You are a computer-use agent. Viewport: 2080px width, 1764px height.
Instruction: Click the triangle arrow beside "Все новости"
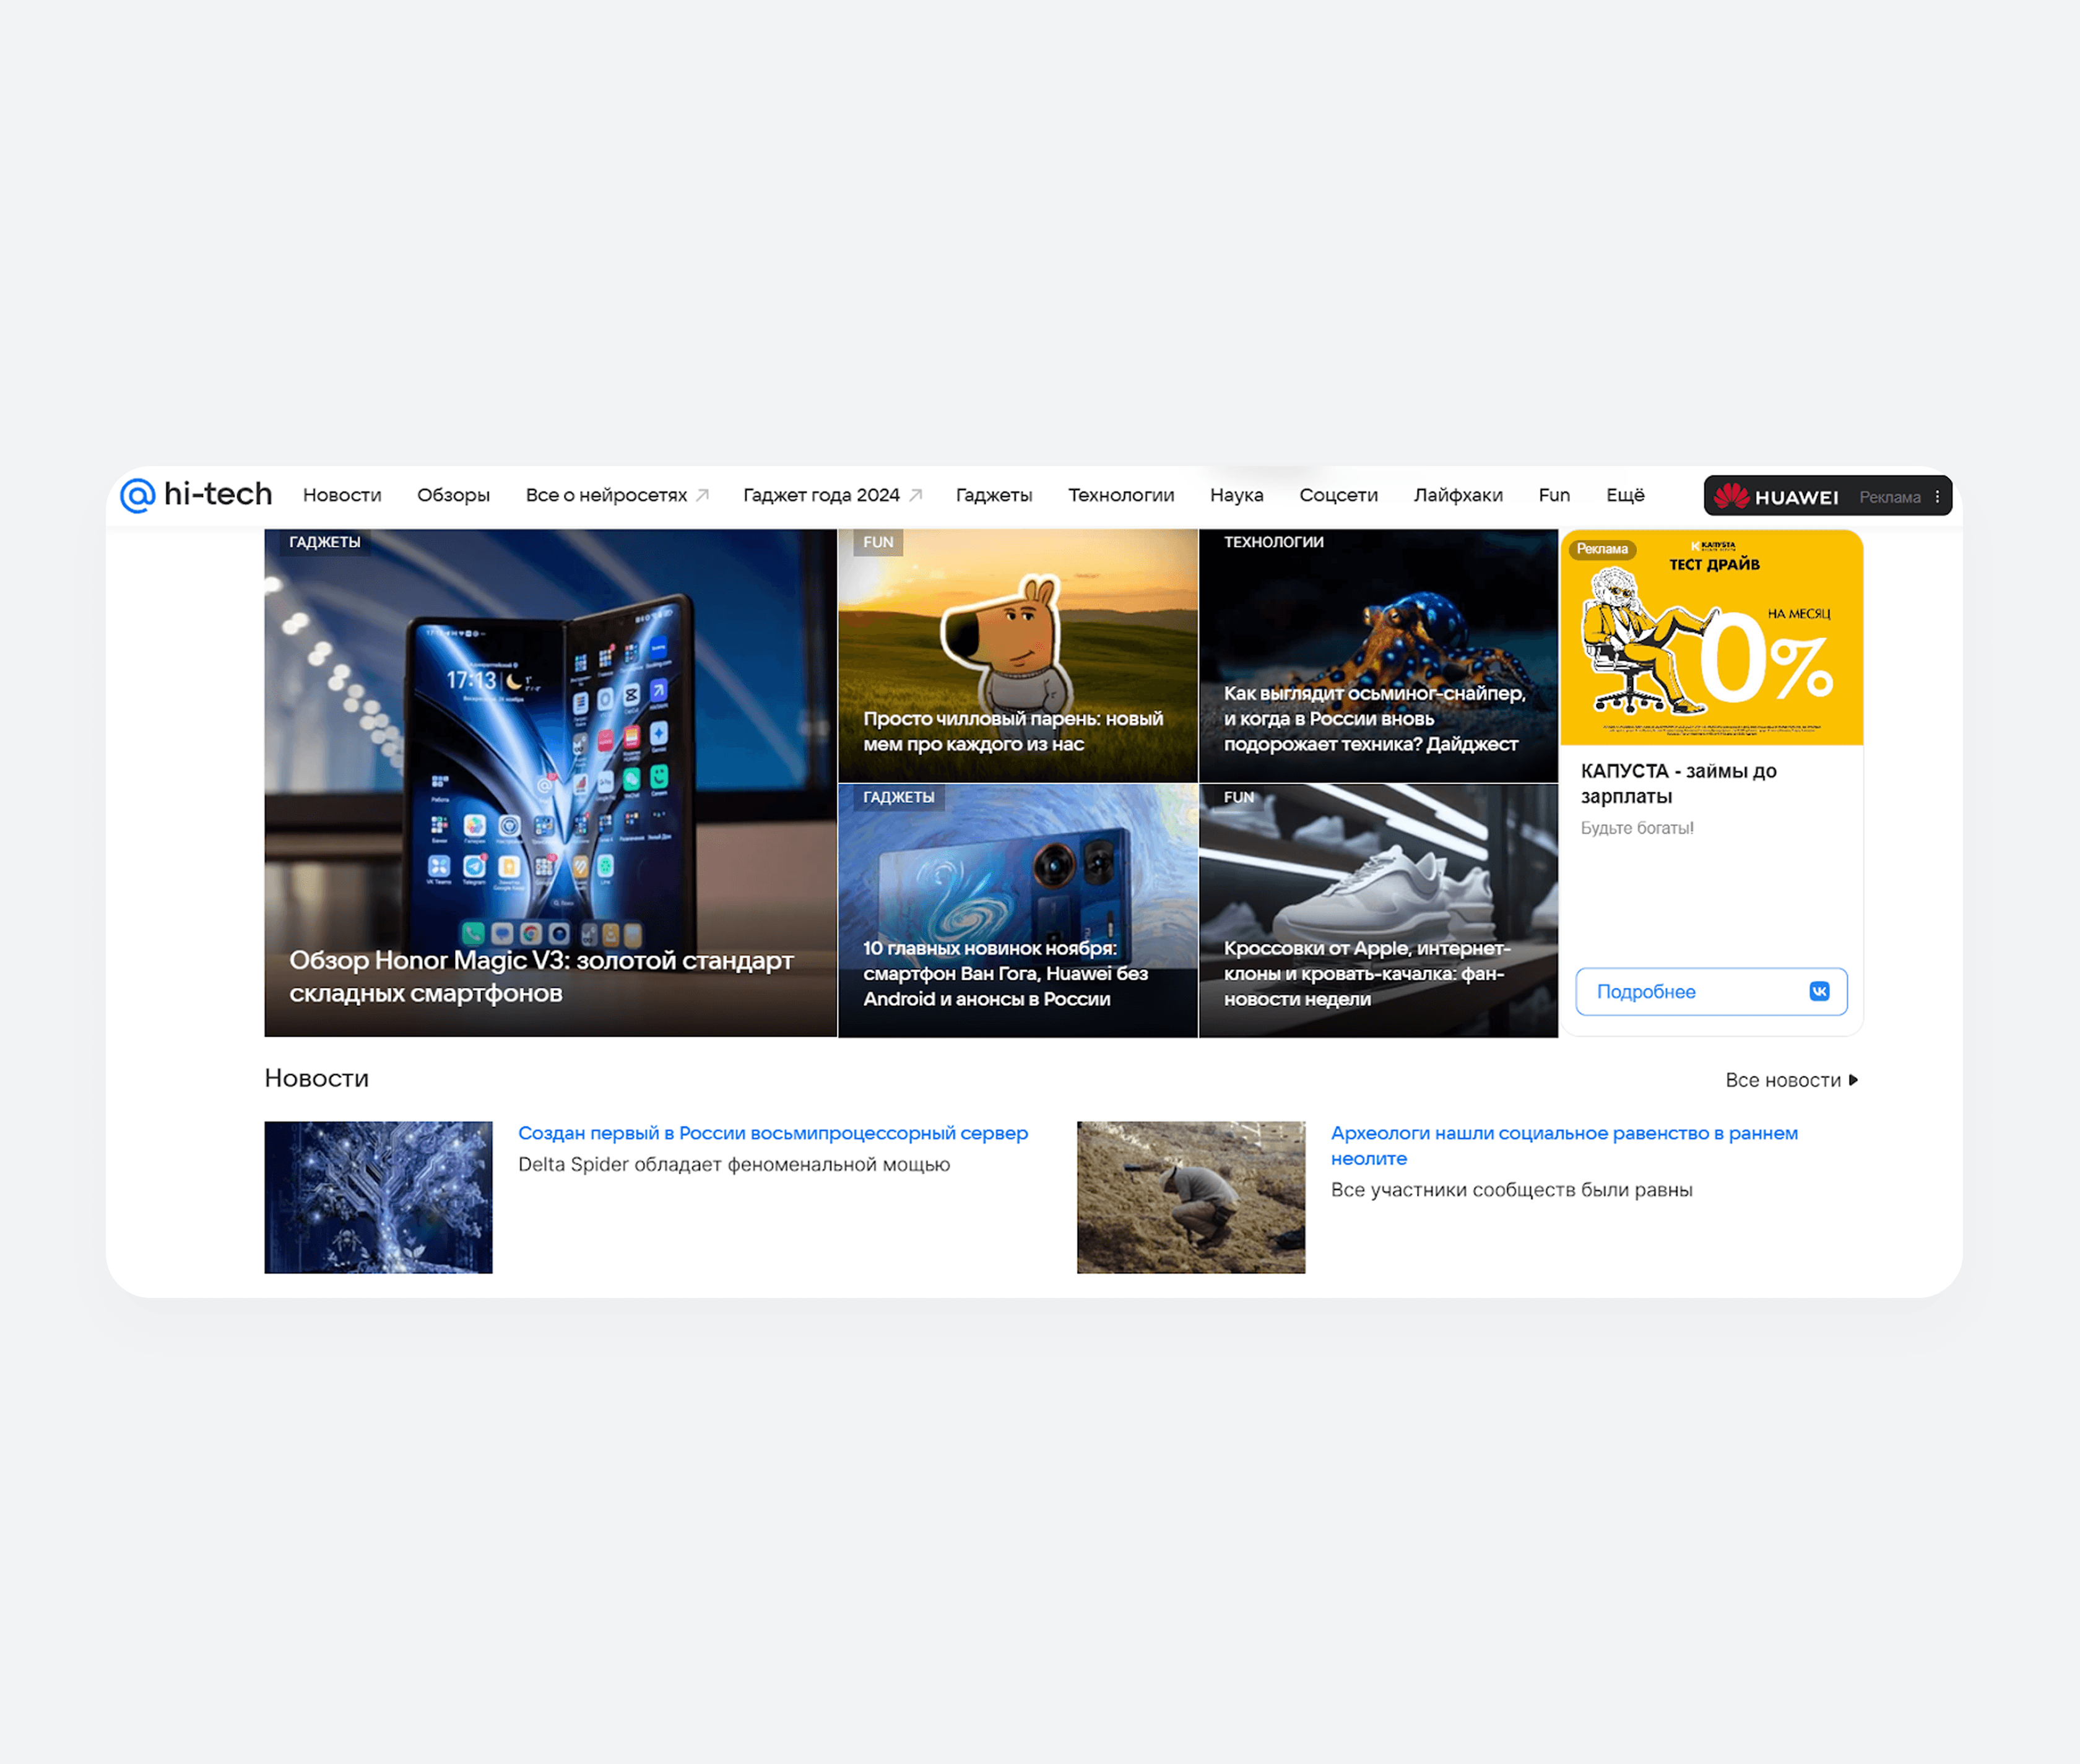click(x=1854, y=1080)
